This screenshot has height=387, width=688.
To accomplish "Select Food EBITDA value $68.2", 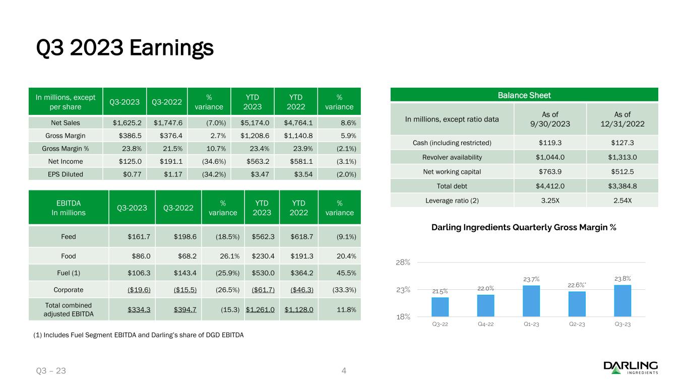I will click(x=186, y=255).
